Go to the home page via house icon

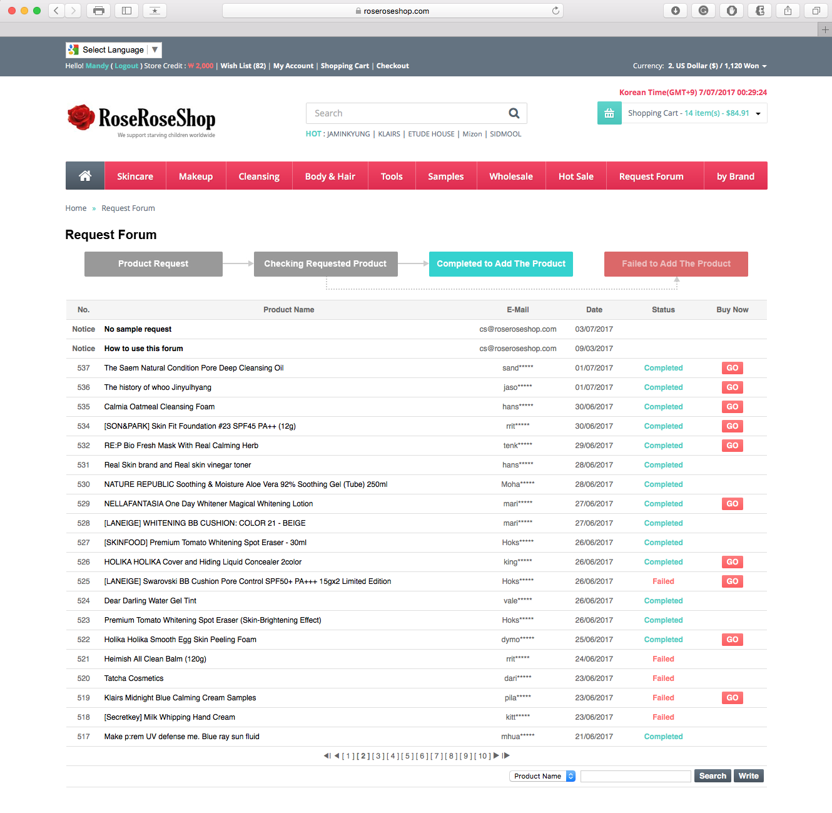tap(85, 176)
